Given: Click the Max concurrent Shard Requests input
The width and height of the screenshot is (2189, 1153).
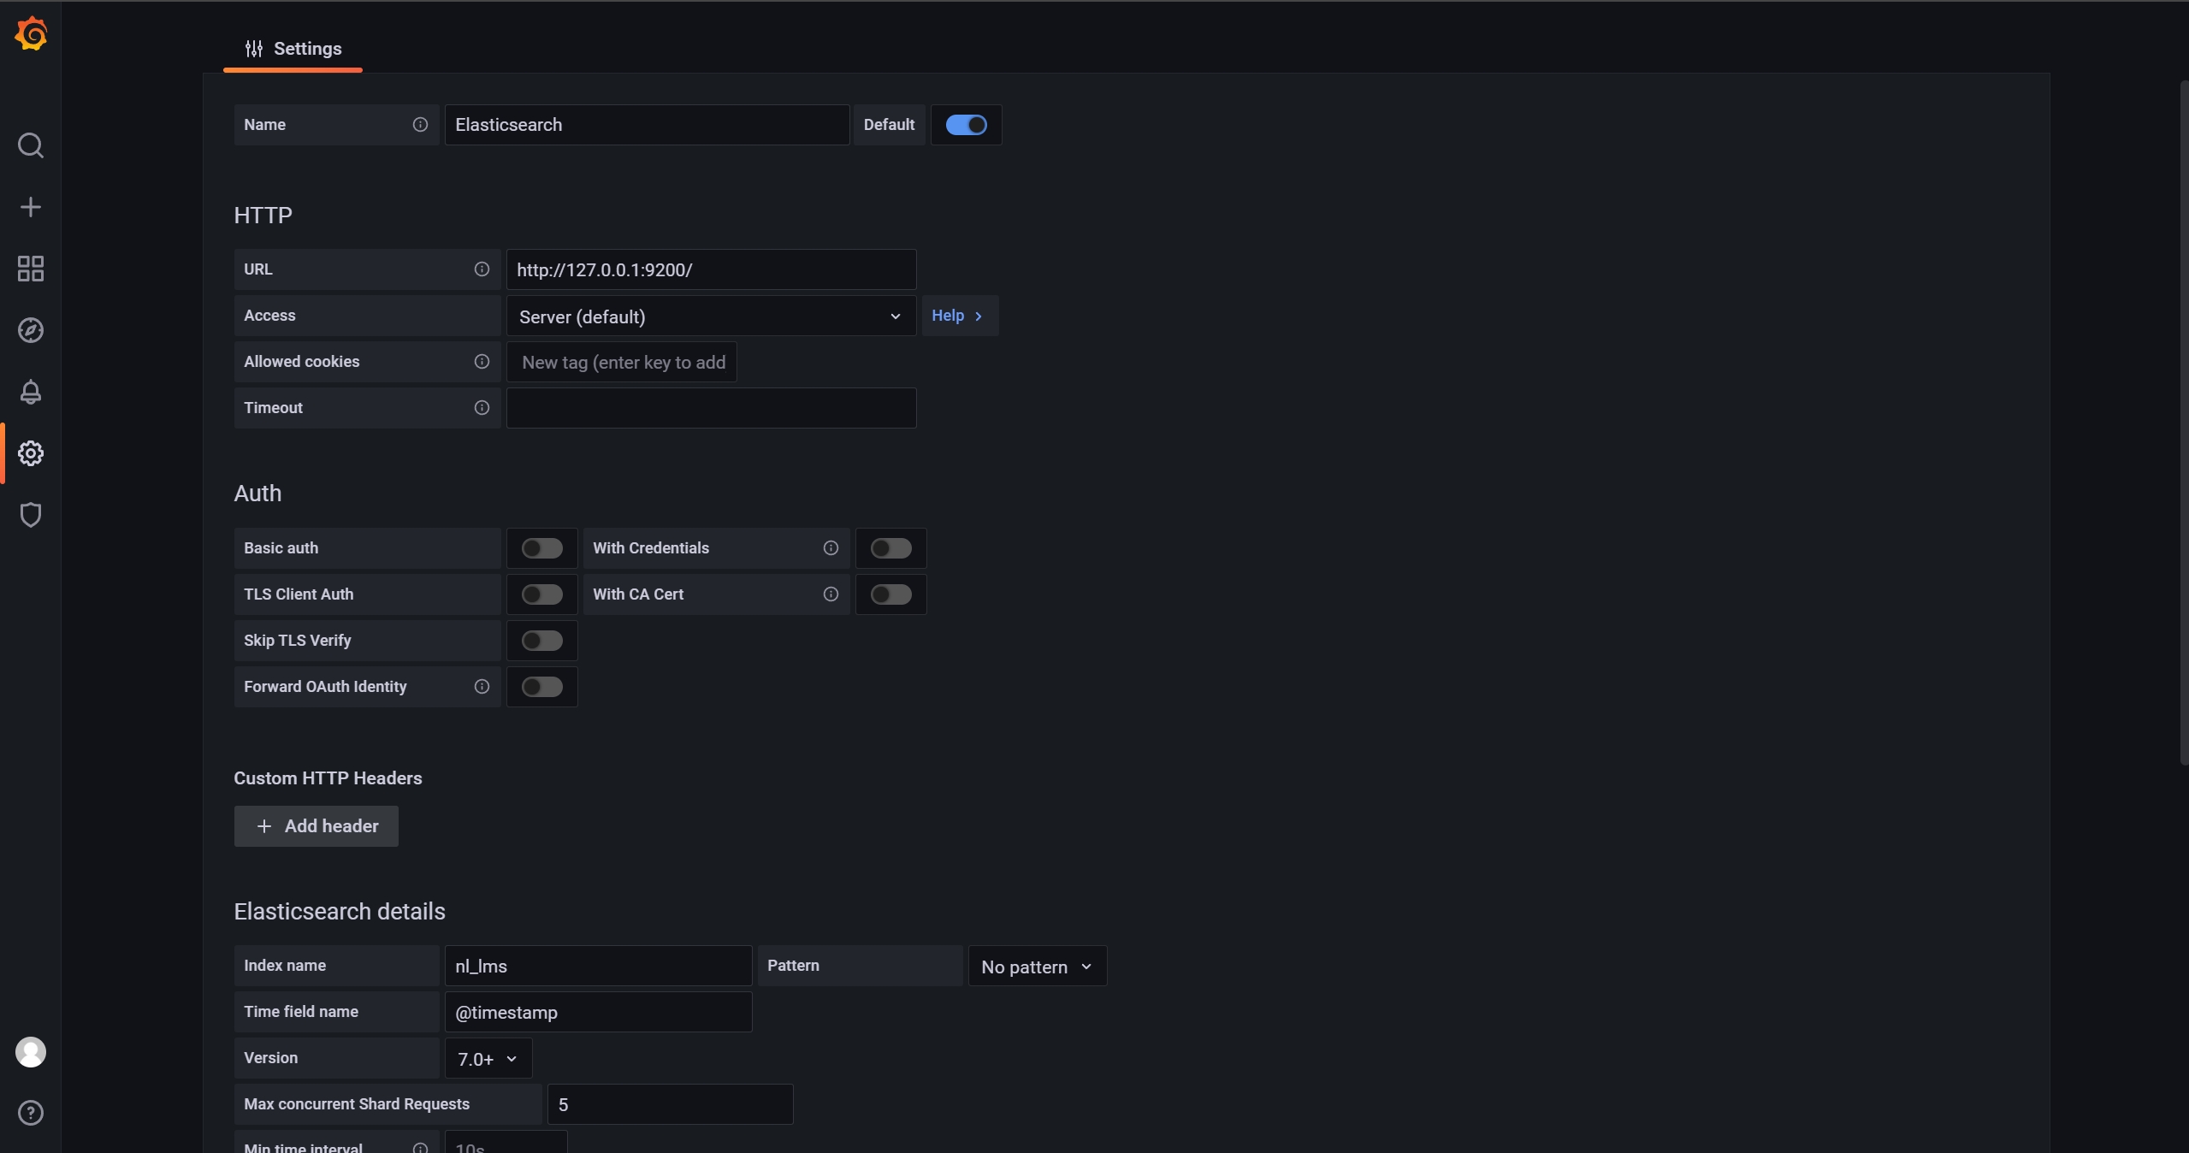Looking at the screenshot, I should pos(670,1104).
